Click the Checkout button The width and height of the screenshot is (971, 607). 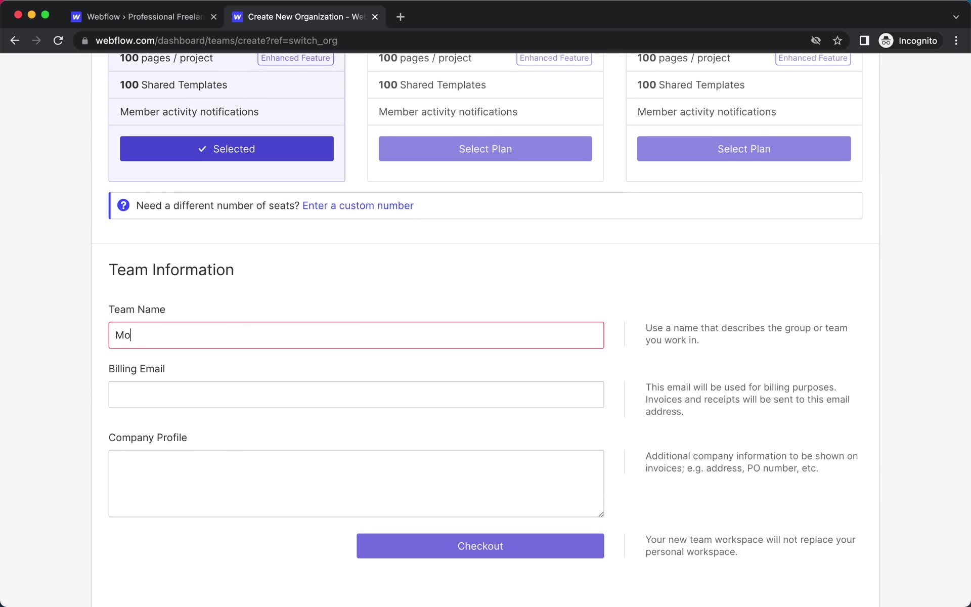point(480,546)
